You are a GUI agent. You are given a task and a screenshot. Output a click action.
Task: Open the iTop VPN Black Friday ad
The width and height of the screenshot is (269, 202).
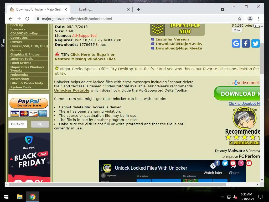[x=29, y=157]
